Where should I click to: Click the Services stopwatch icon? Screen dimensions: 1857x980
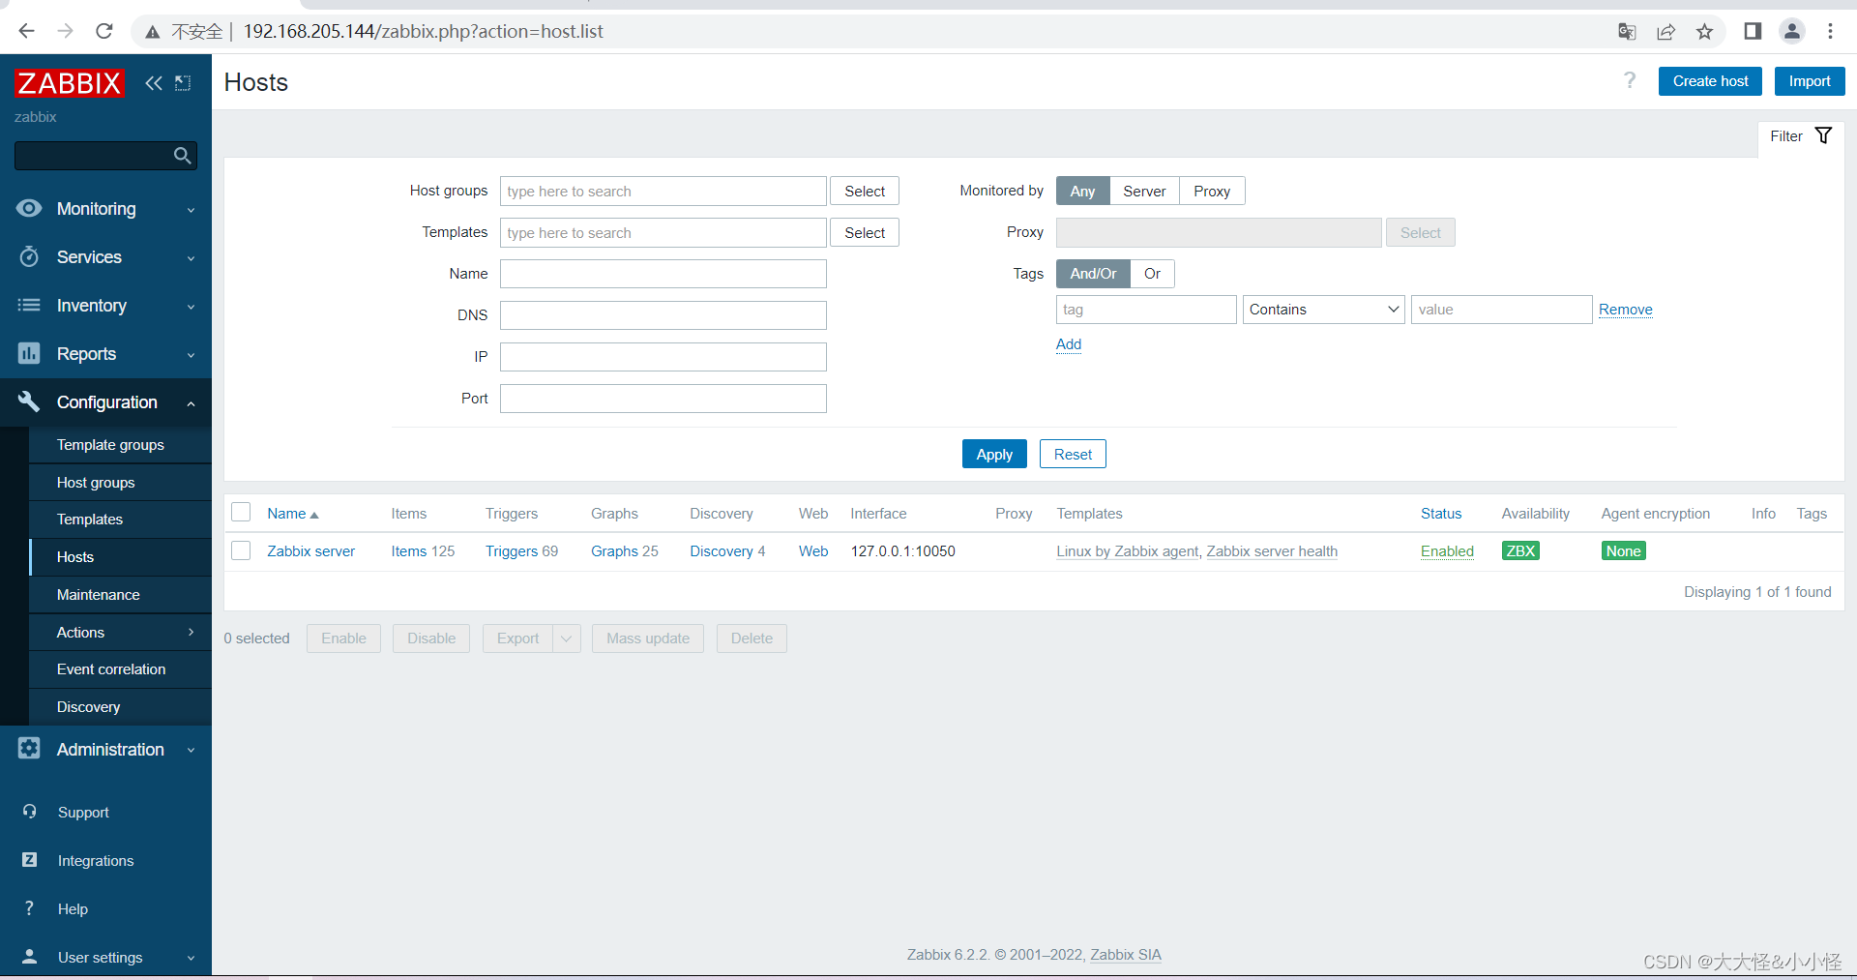coord(29,256)
